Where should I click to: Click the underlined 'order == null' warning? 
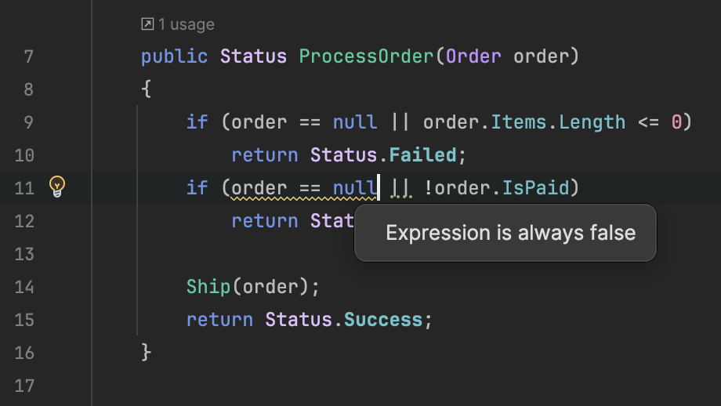(x=304, y=188)
